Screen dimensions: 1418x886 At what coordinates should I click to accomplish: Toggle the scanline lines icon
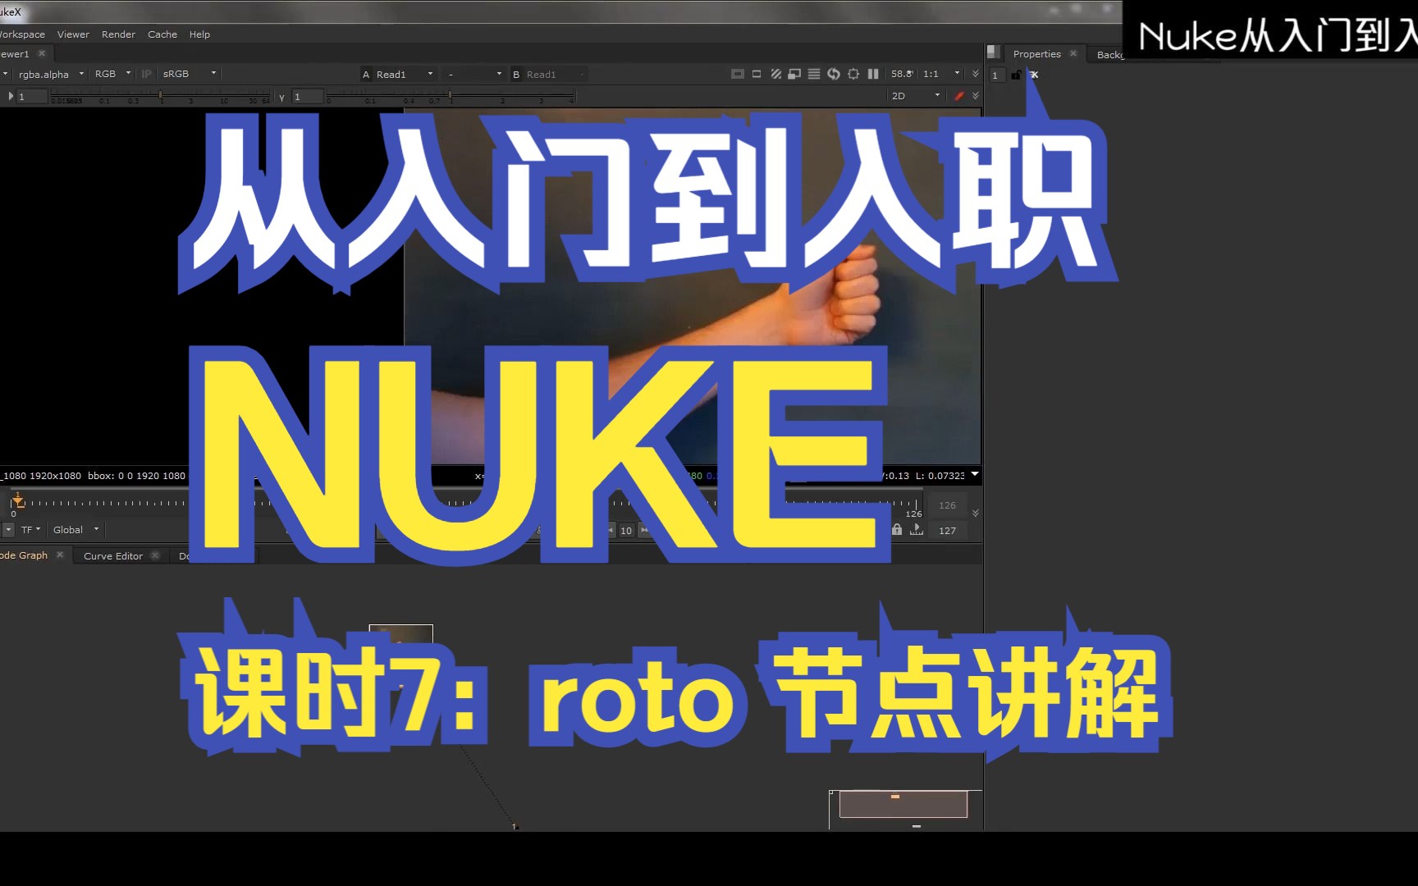point(814,74)
